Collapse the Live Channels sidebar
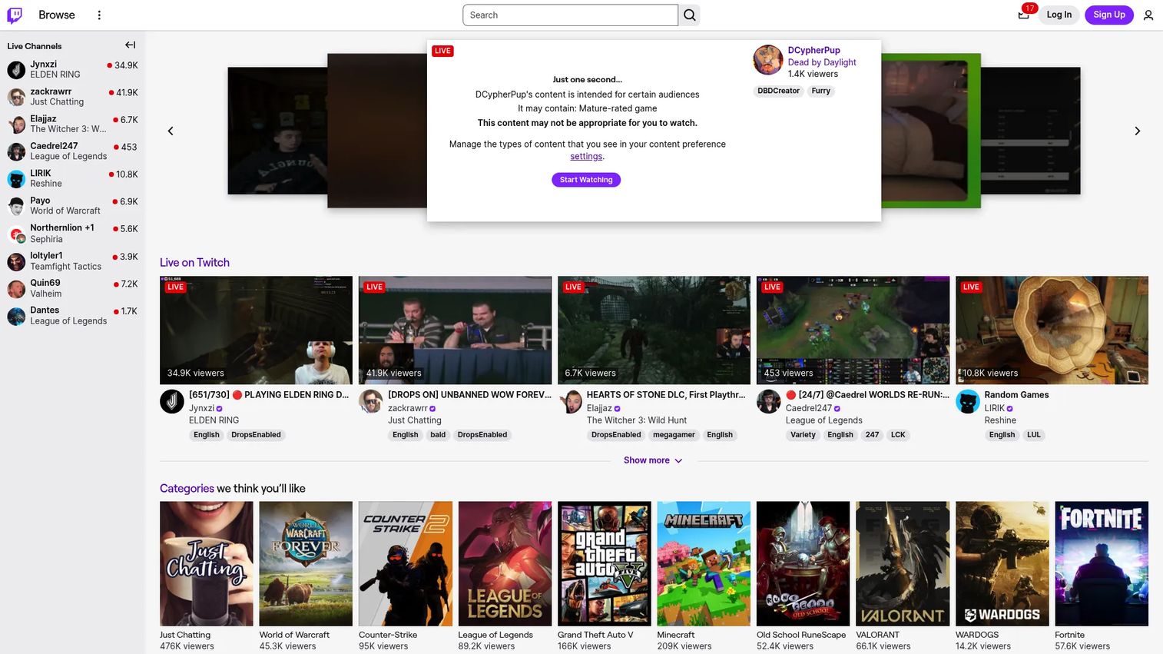The image size is (1163, 654). tap(131, 45)
